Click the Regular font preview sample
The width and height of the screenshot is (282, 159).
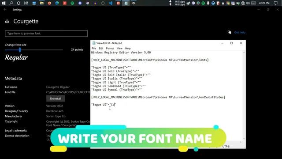(x=16, y=57)
